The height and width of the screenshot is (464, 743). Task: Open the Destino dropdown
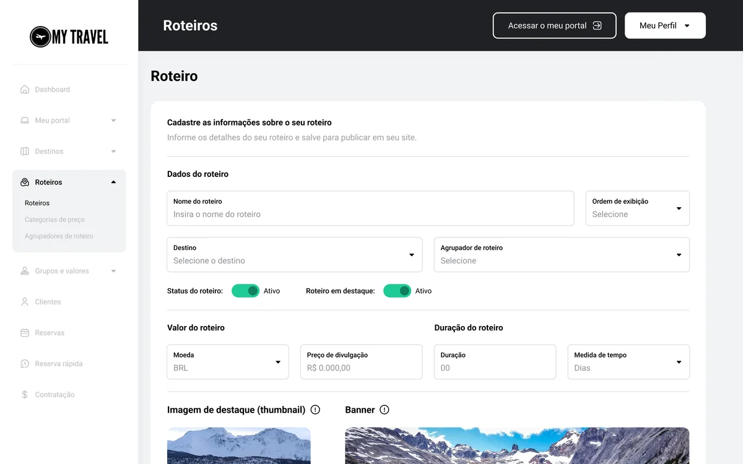(x=295, y=255)
